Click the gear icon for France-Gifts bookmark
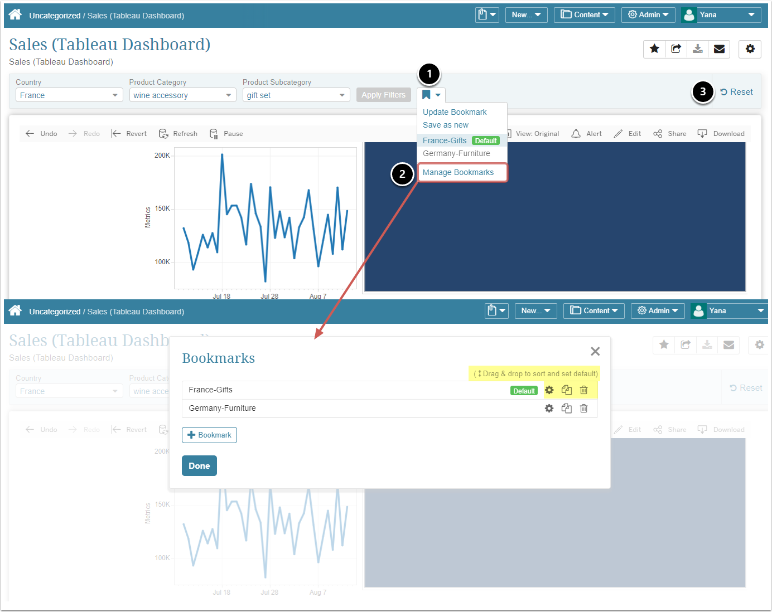The height and width of the screenshot is (612, 772). click(549, 390)
